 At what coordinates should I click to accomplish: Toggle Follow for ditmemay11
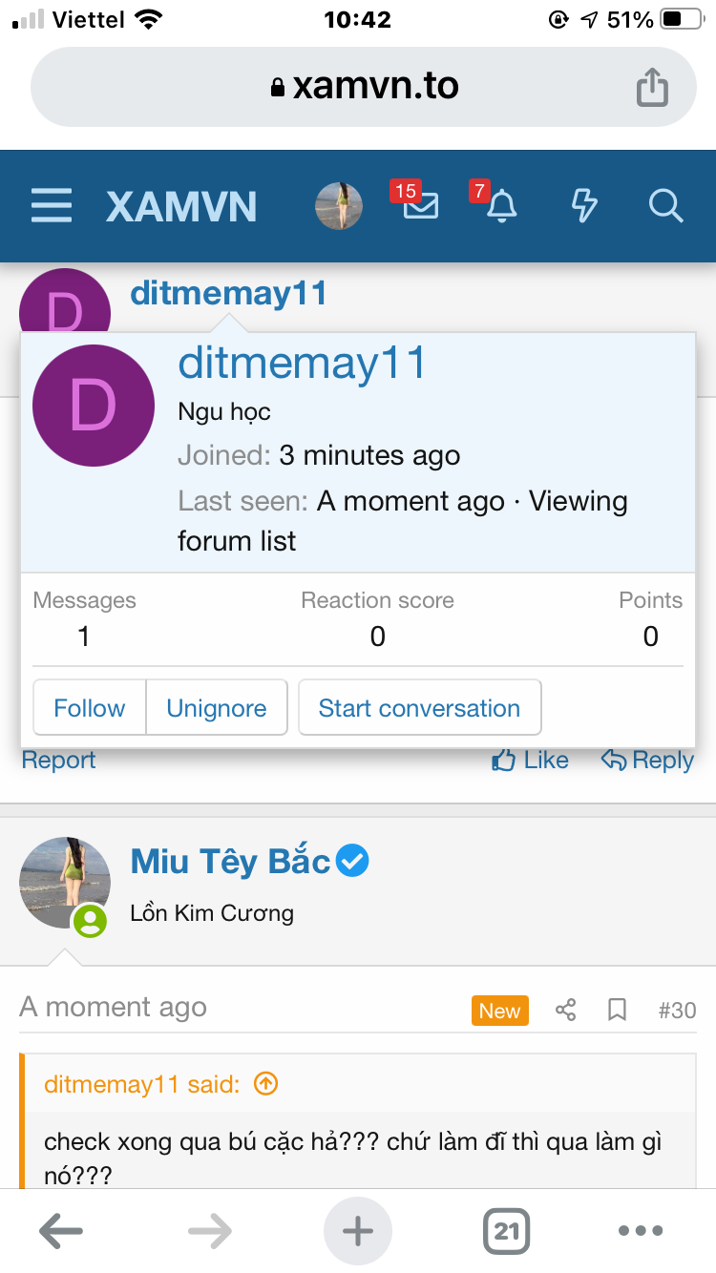[x=90, y=708]
